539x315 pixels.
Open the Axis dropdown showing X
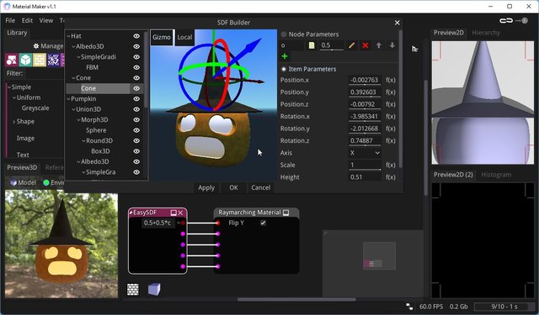(365, 153)
